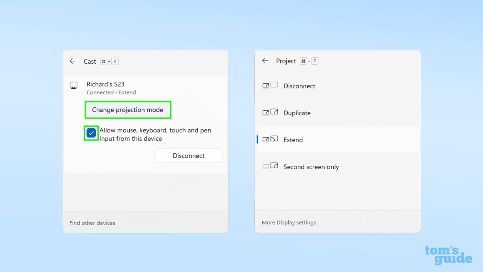Click the Richard's S23 device name
483x272 pixels.
click(106, 84)
